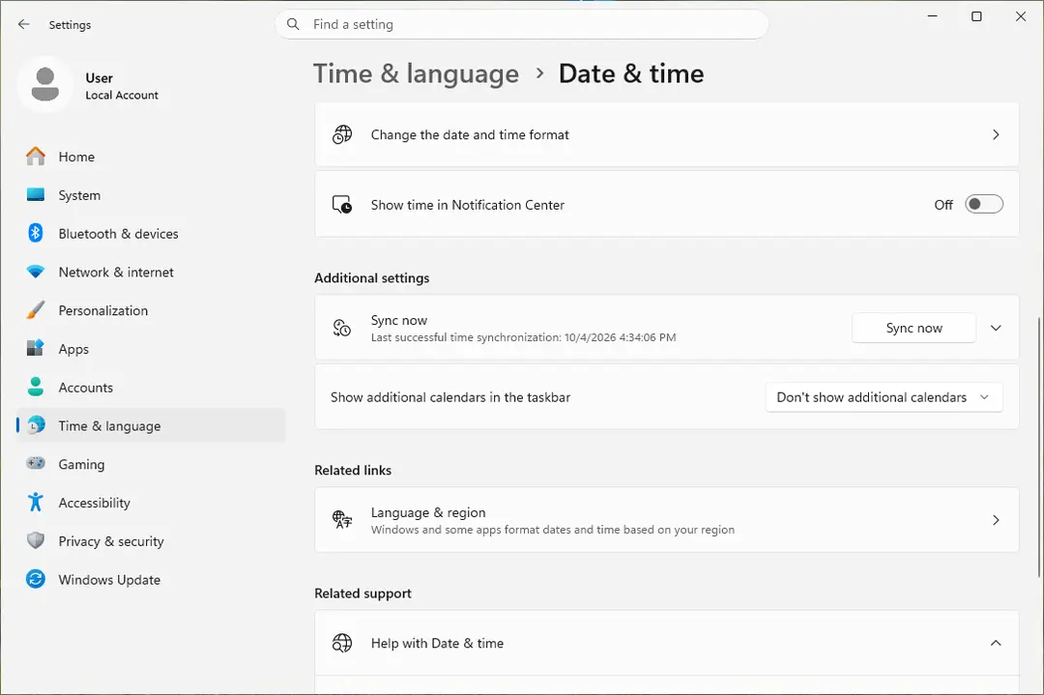This screenshot has height=695, width=1044.
Task: Click the Bluetooth icon in sidebar
Action: 36,233
